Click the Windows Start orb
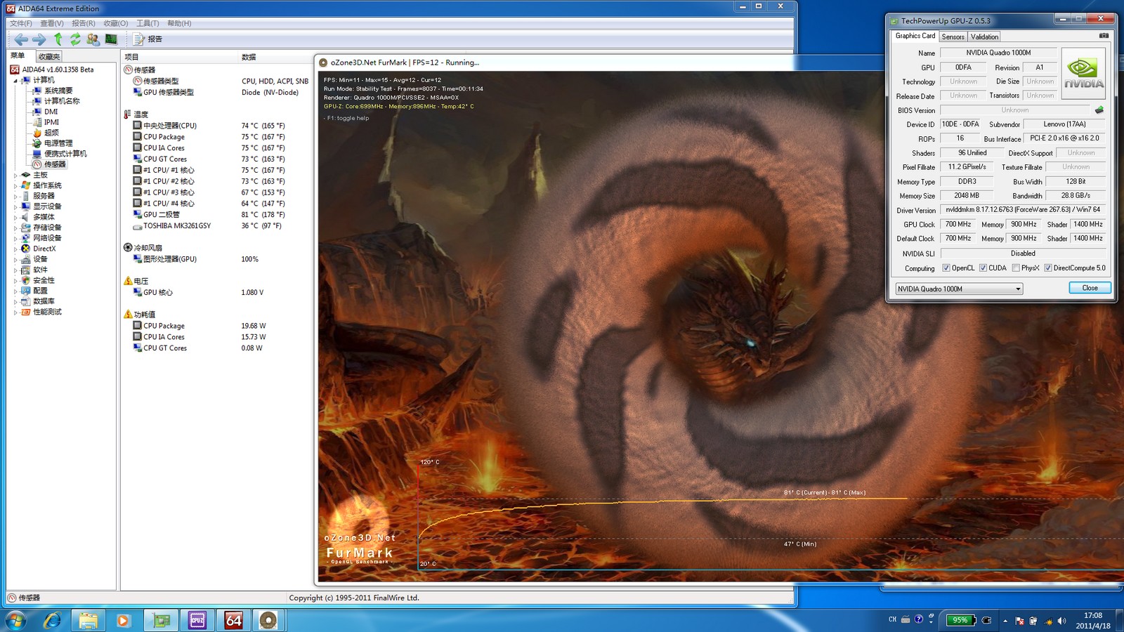This screenshot has height=632, width=1124. pyautogui.click(x=15, y=620)
